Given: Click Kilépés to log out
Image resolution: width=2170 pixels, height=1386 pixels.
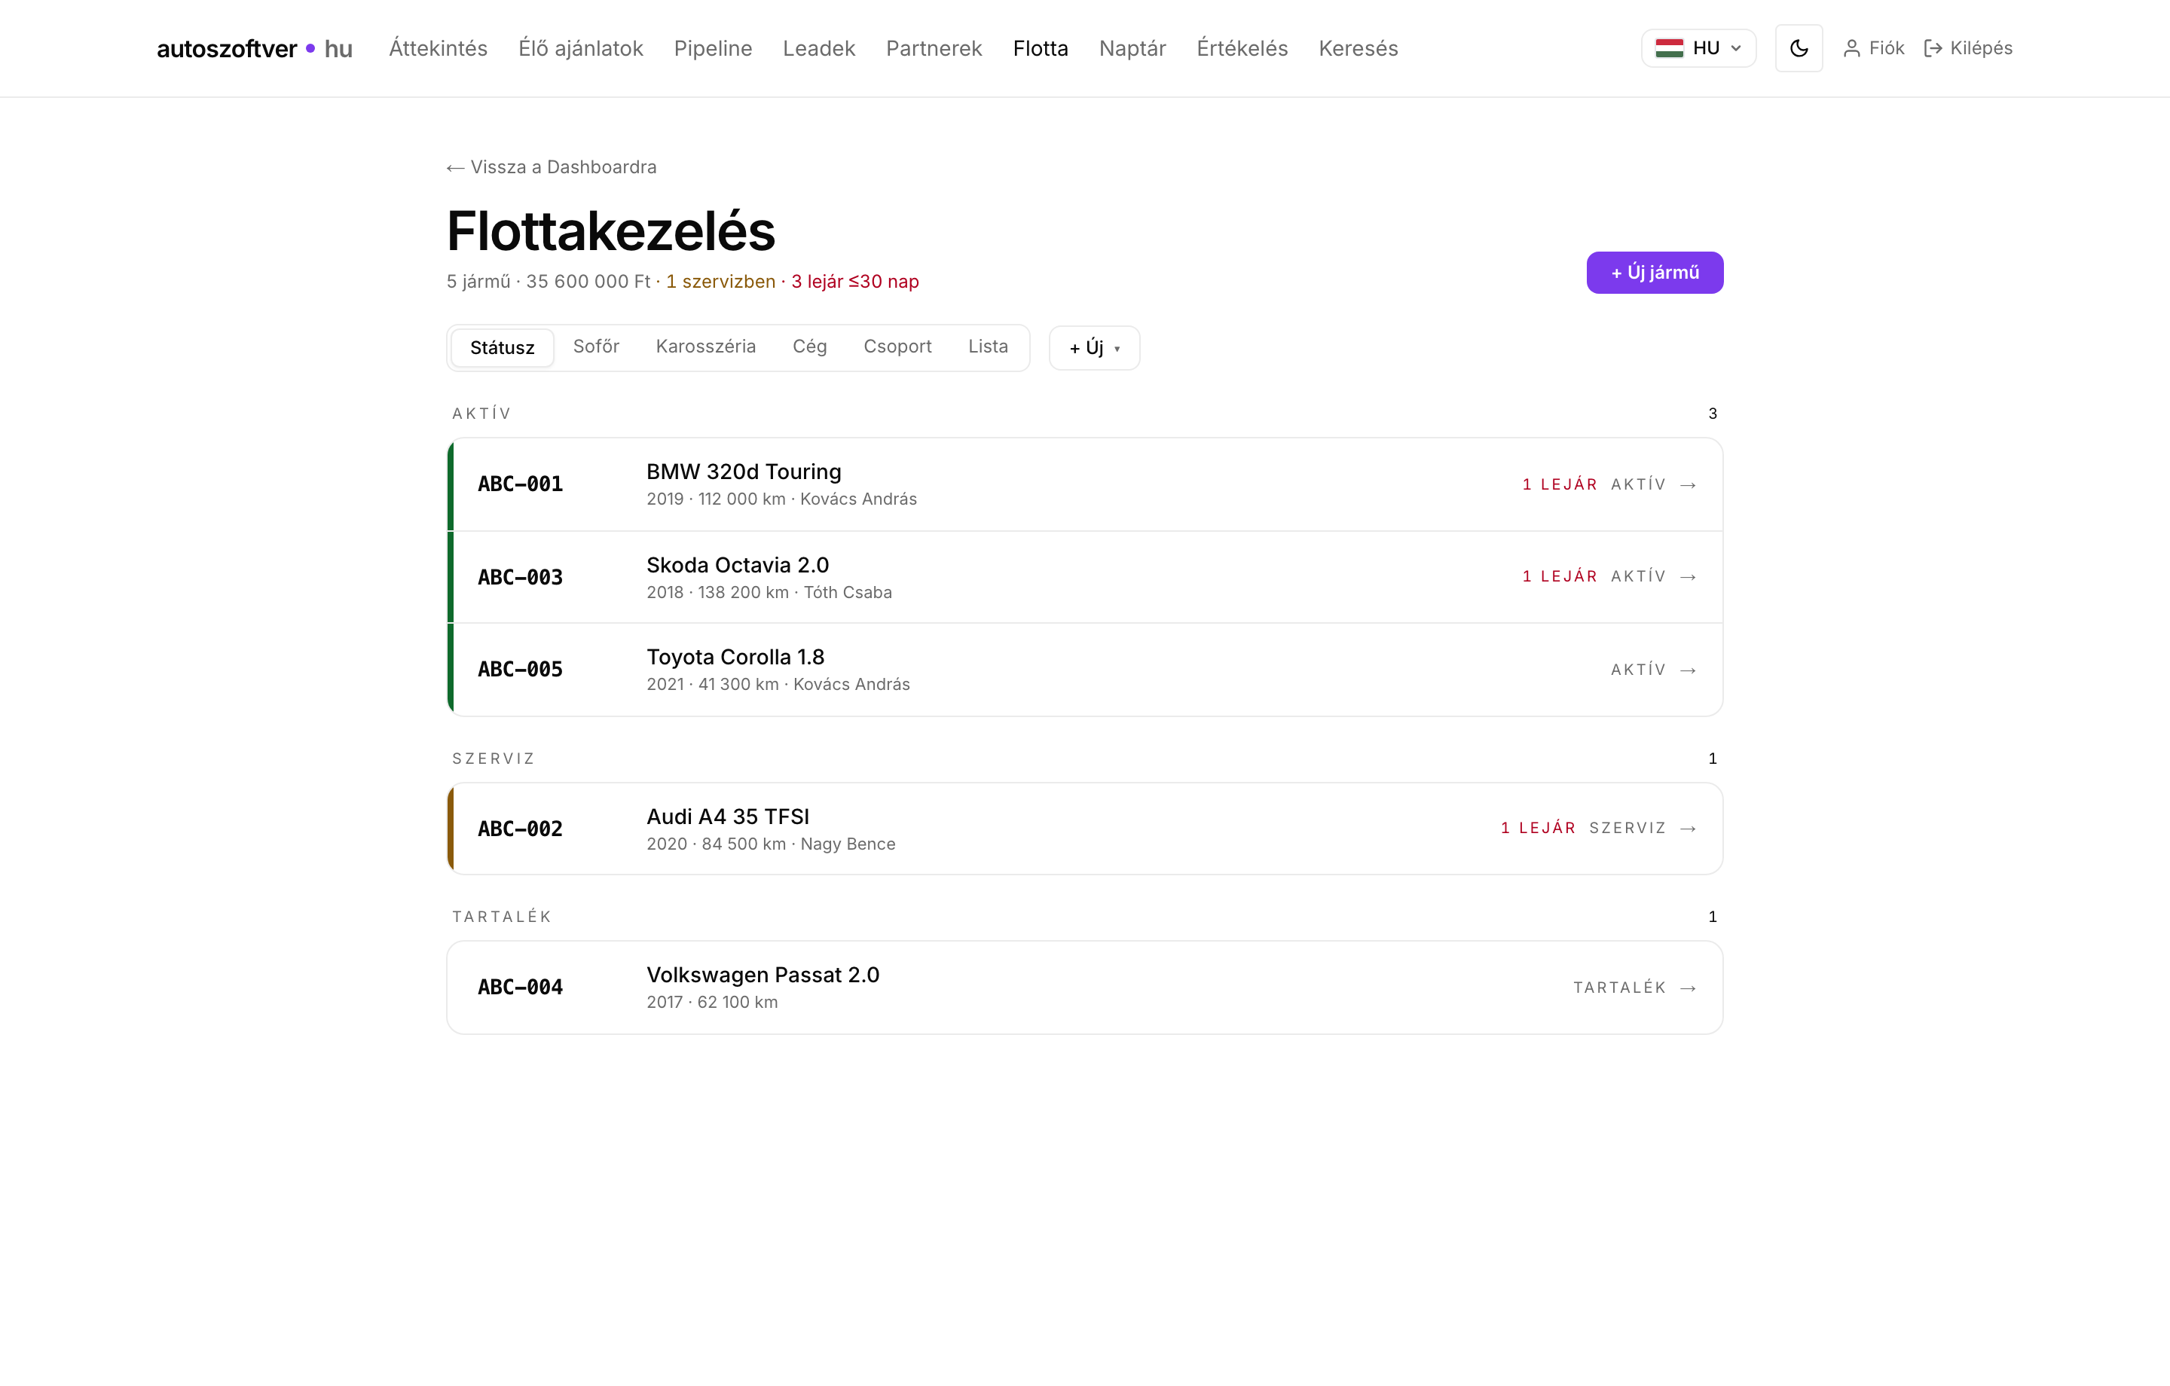Looking at the screenshot, I should 1968,47.
